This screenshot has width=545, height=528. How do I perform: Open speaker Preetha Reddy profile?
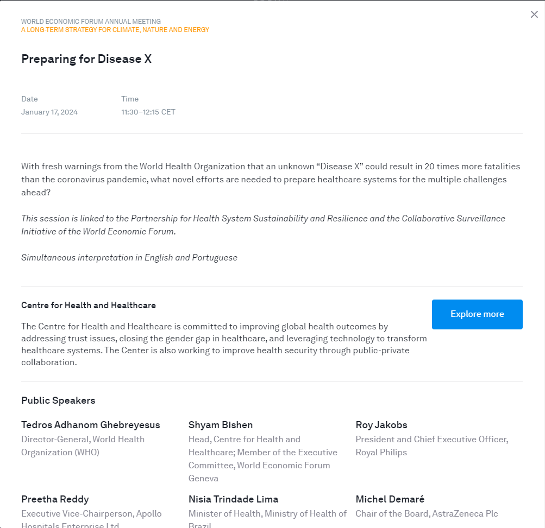coord(55,499)
